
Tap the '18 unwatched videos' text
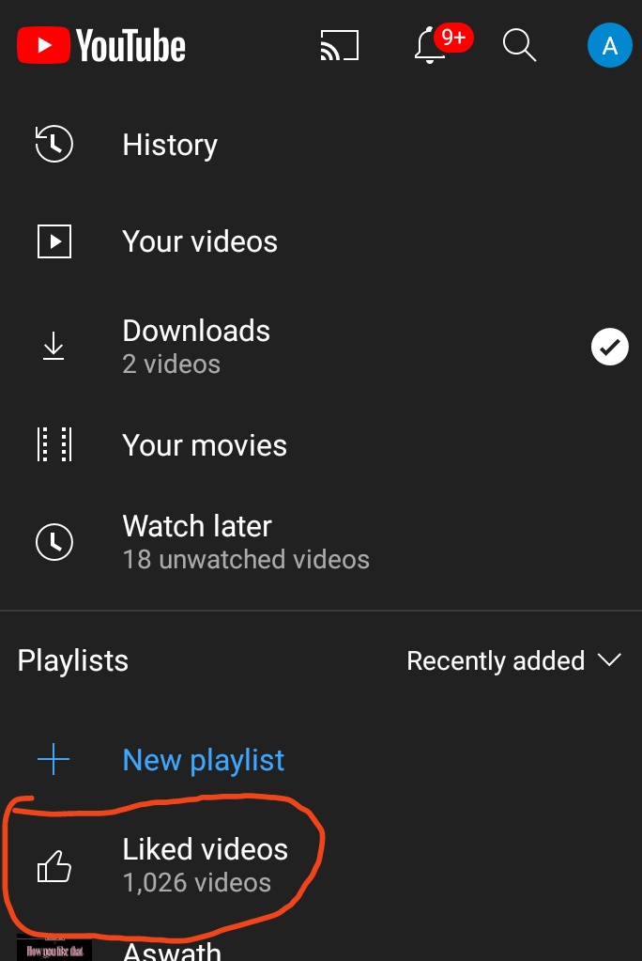(246, 559)
